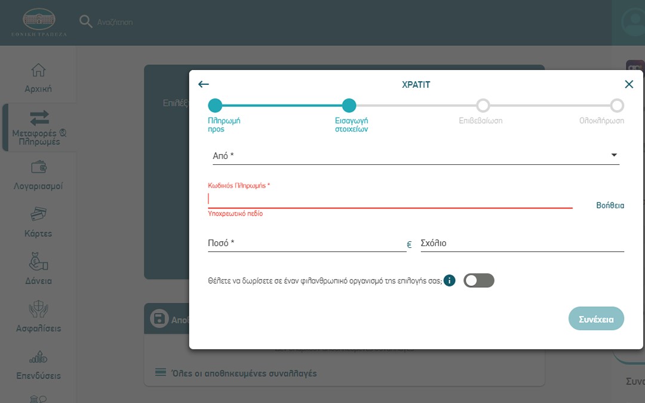Screen dimensions: 645x403
Task: Enable the charity donation toggle
Action: (479, 281)
